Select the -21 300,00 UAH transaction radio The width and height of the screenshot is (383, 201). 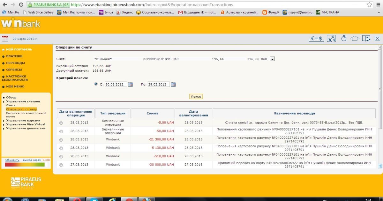[61, 140]
